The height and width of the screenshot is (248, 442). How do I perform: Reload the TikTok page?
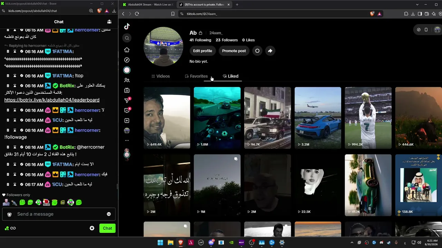point(137,14)
